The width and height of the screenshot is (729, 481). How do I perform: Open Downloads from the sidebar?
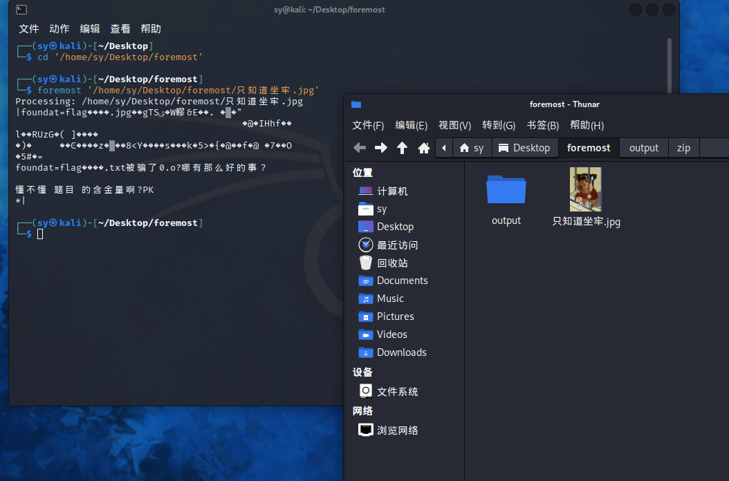point(401,352)
